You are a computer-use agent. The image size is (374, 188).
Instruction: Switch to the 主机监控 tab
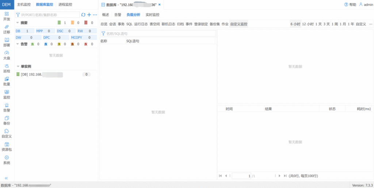coord(24,5)
